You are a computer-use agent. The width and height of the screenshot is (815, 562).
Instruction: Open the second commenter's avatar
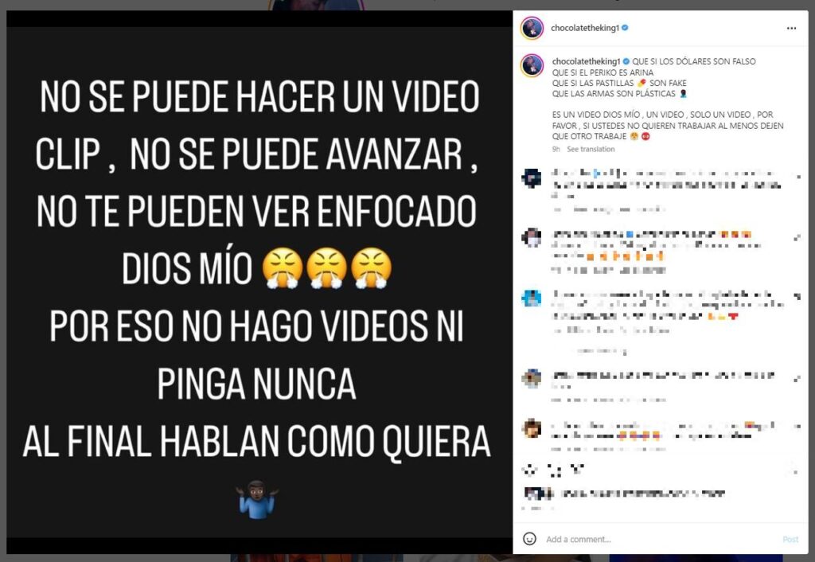click(x=532, y=237)
